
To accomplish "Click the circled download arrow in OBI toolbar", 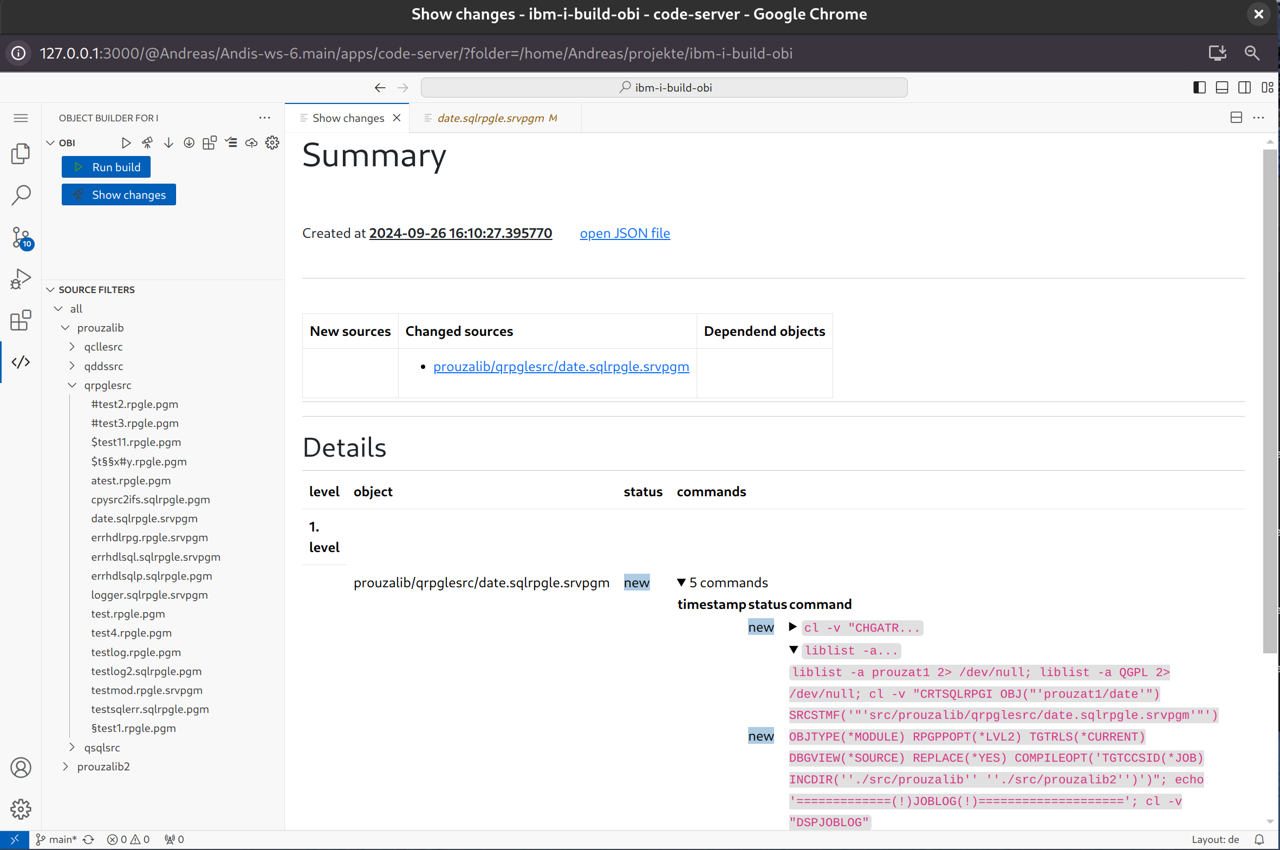I will tap(189, 142).
